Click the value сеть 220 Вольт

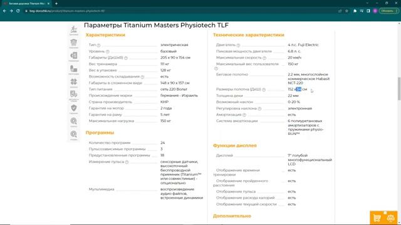pyautogui.click(x=174, y=89)
